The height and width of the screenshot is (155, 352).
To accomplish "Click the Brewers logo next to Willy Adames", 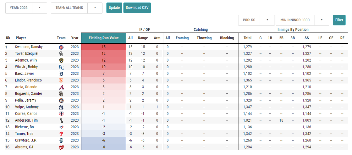I will coord(61,60).
